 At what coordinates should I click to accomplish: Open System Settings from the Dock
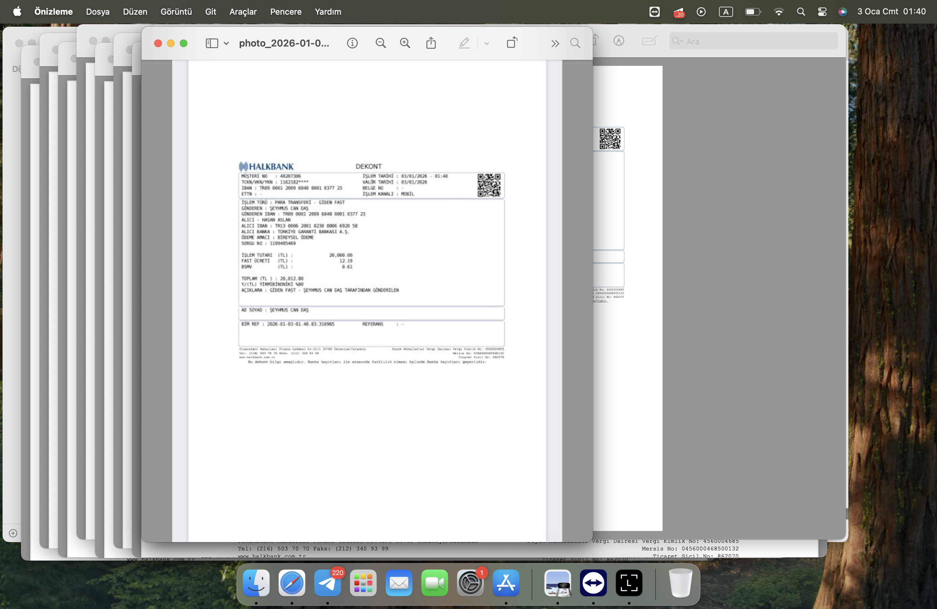(470, 583)
